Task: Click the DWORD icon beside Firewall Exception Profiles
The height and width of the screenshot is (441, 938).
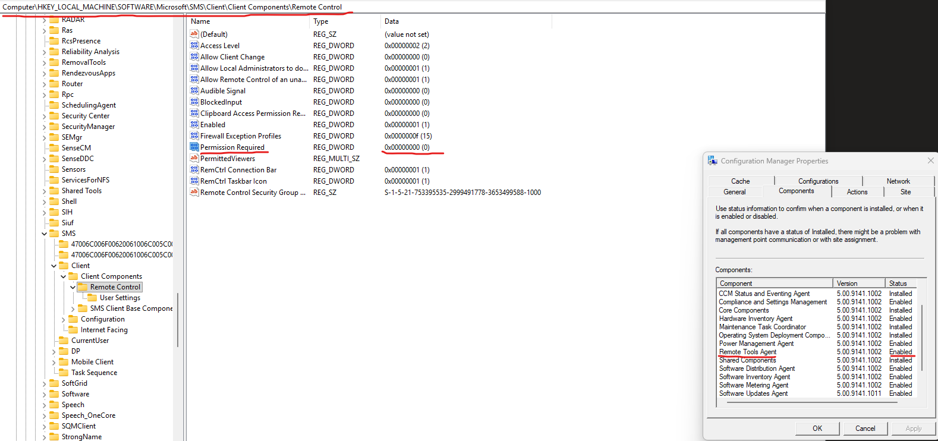Action: 194,136
